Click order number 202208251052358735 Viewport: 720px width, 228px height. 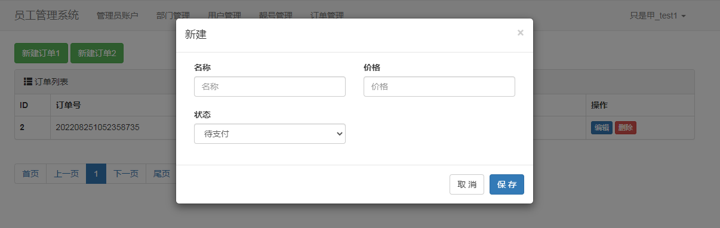[97, 127]
